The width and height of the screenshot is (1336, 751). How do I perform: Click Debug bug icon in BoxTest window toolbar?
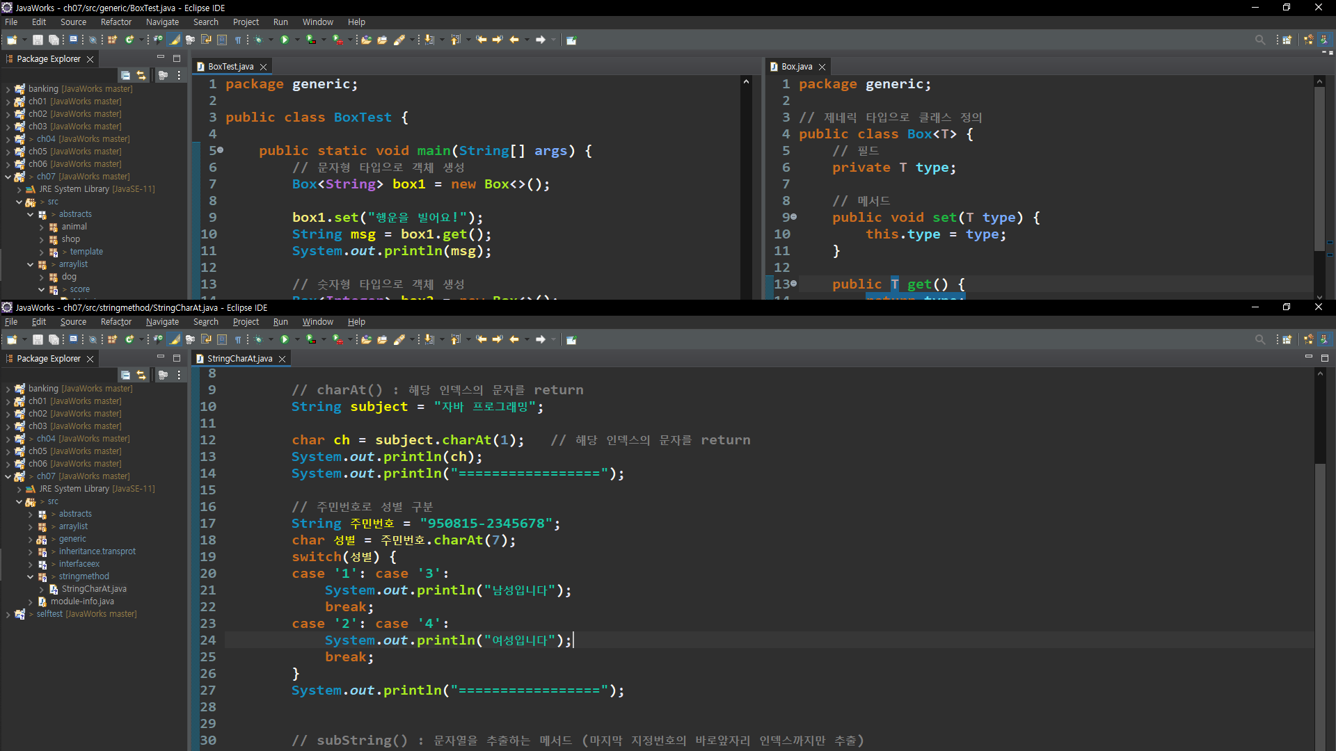click(259, 40)
